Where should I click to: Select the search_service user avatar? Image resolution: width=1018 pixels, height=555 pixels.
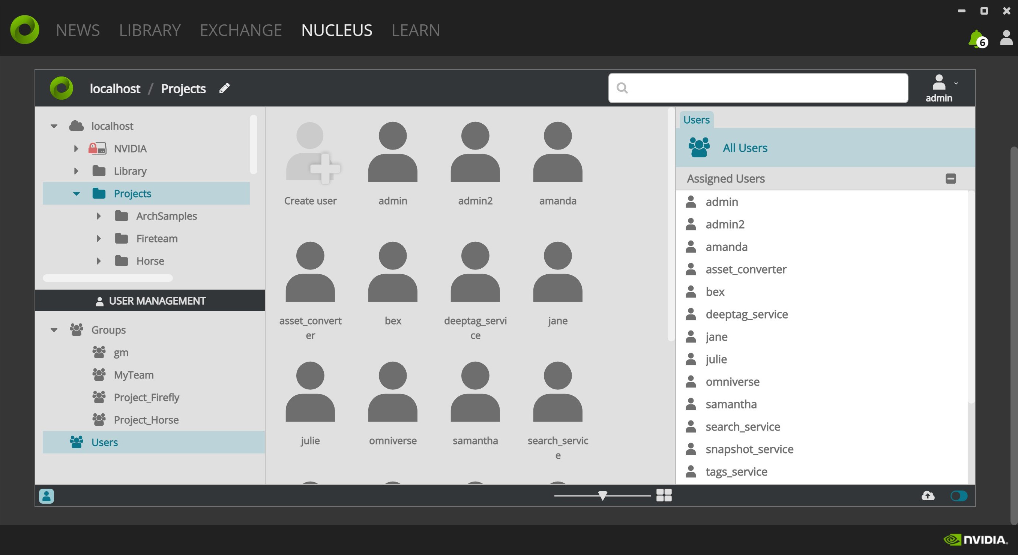point(558,392)
